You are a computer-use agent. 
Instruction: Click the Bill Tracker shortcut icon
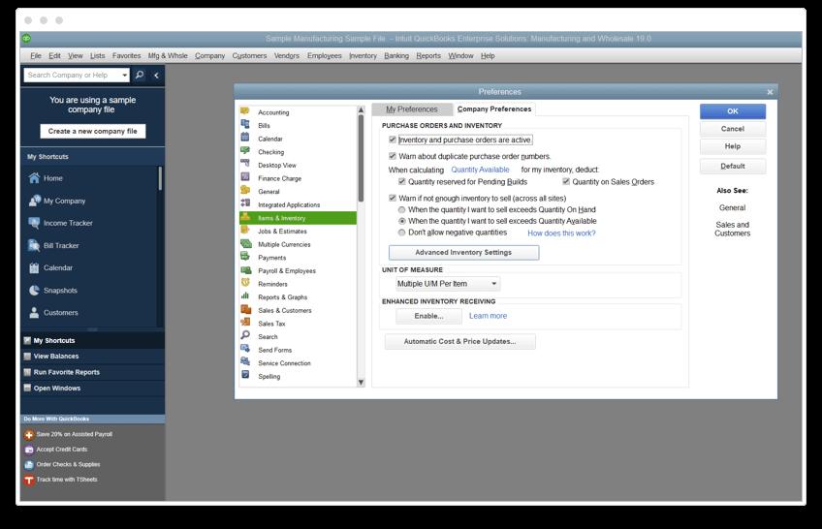(34, 245)
